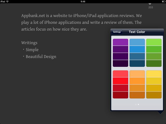Place cursor in 'Appbank.net is a website' line
The height and width of the screenshot is (124, 166).
tap(81, 16)
